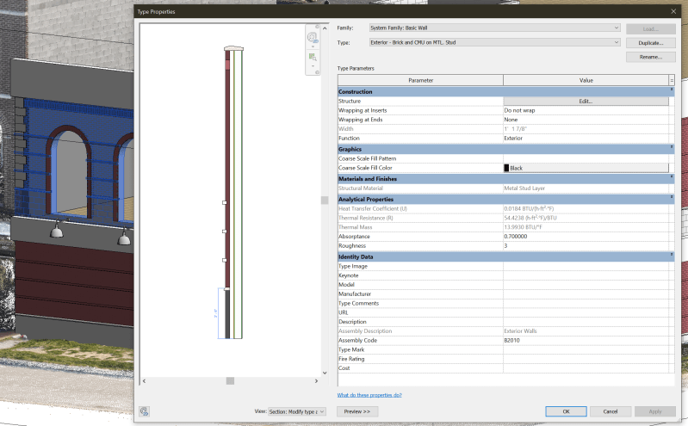Viewport: 688px width, 426px height.
Task: Click the Apply button
Action: click(x=655, y=411)
